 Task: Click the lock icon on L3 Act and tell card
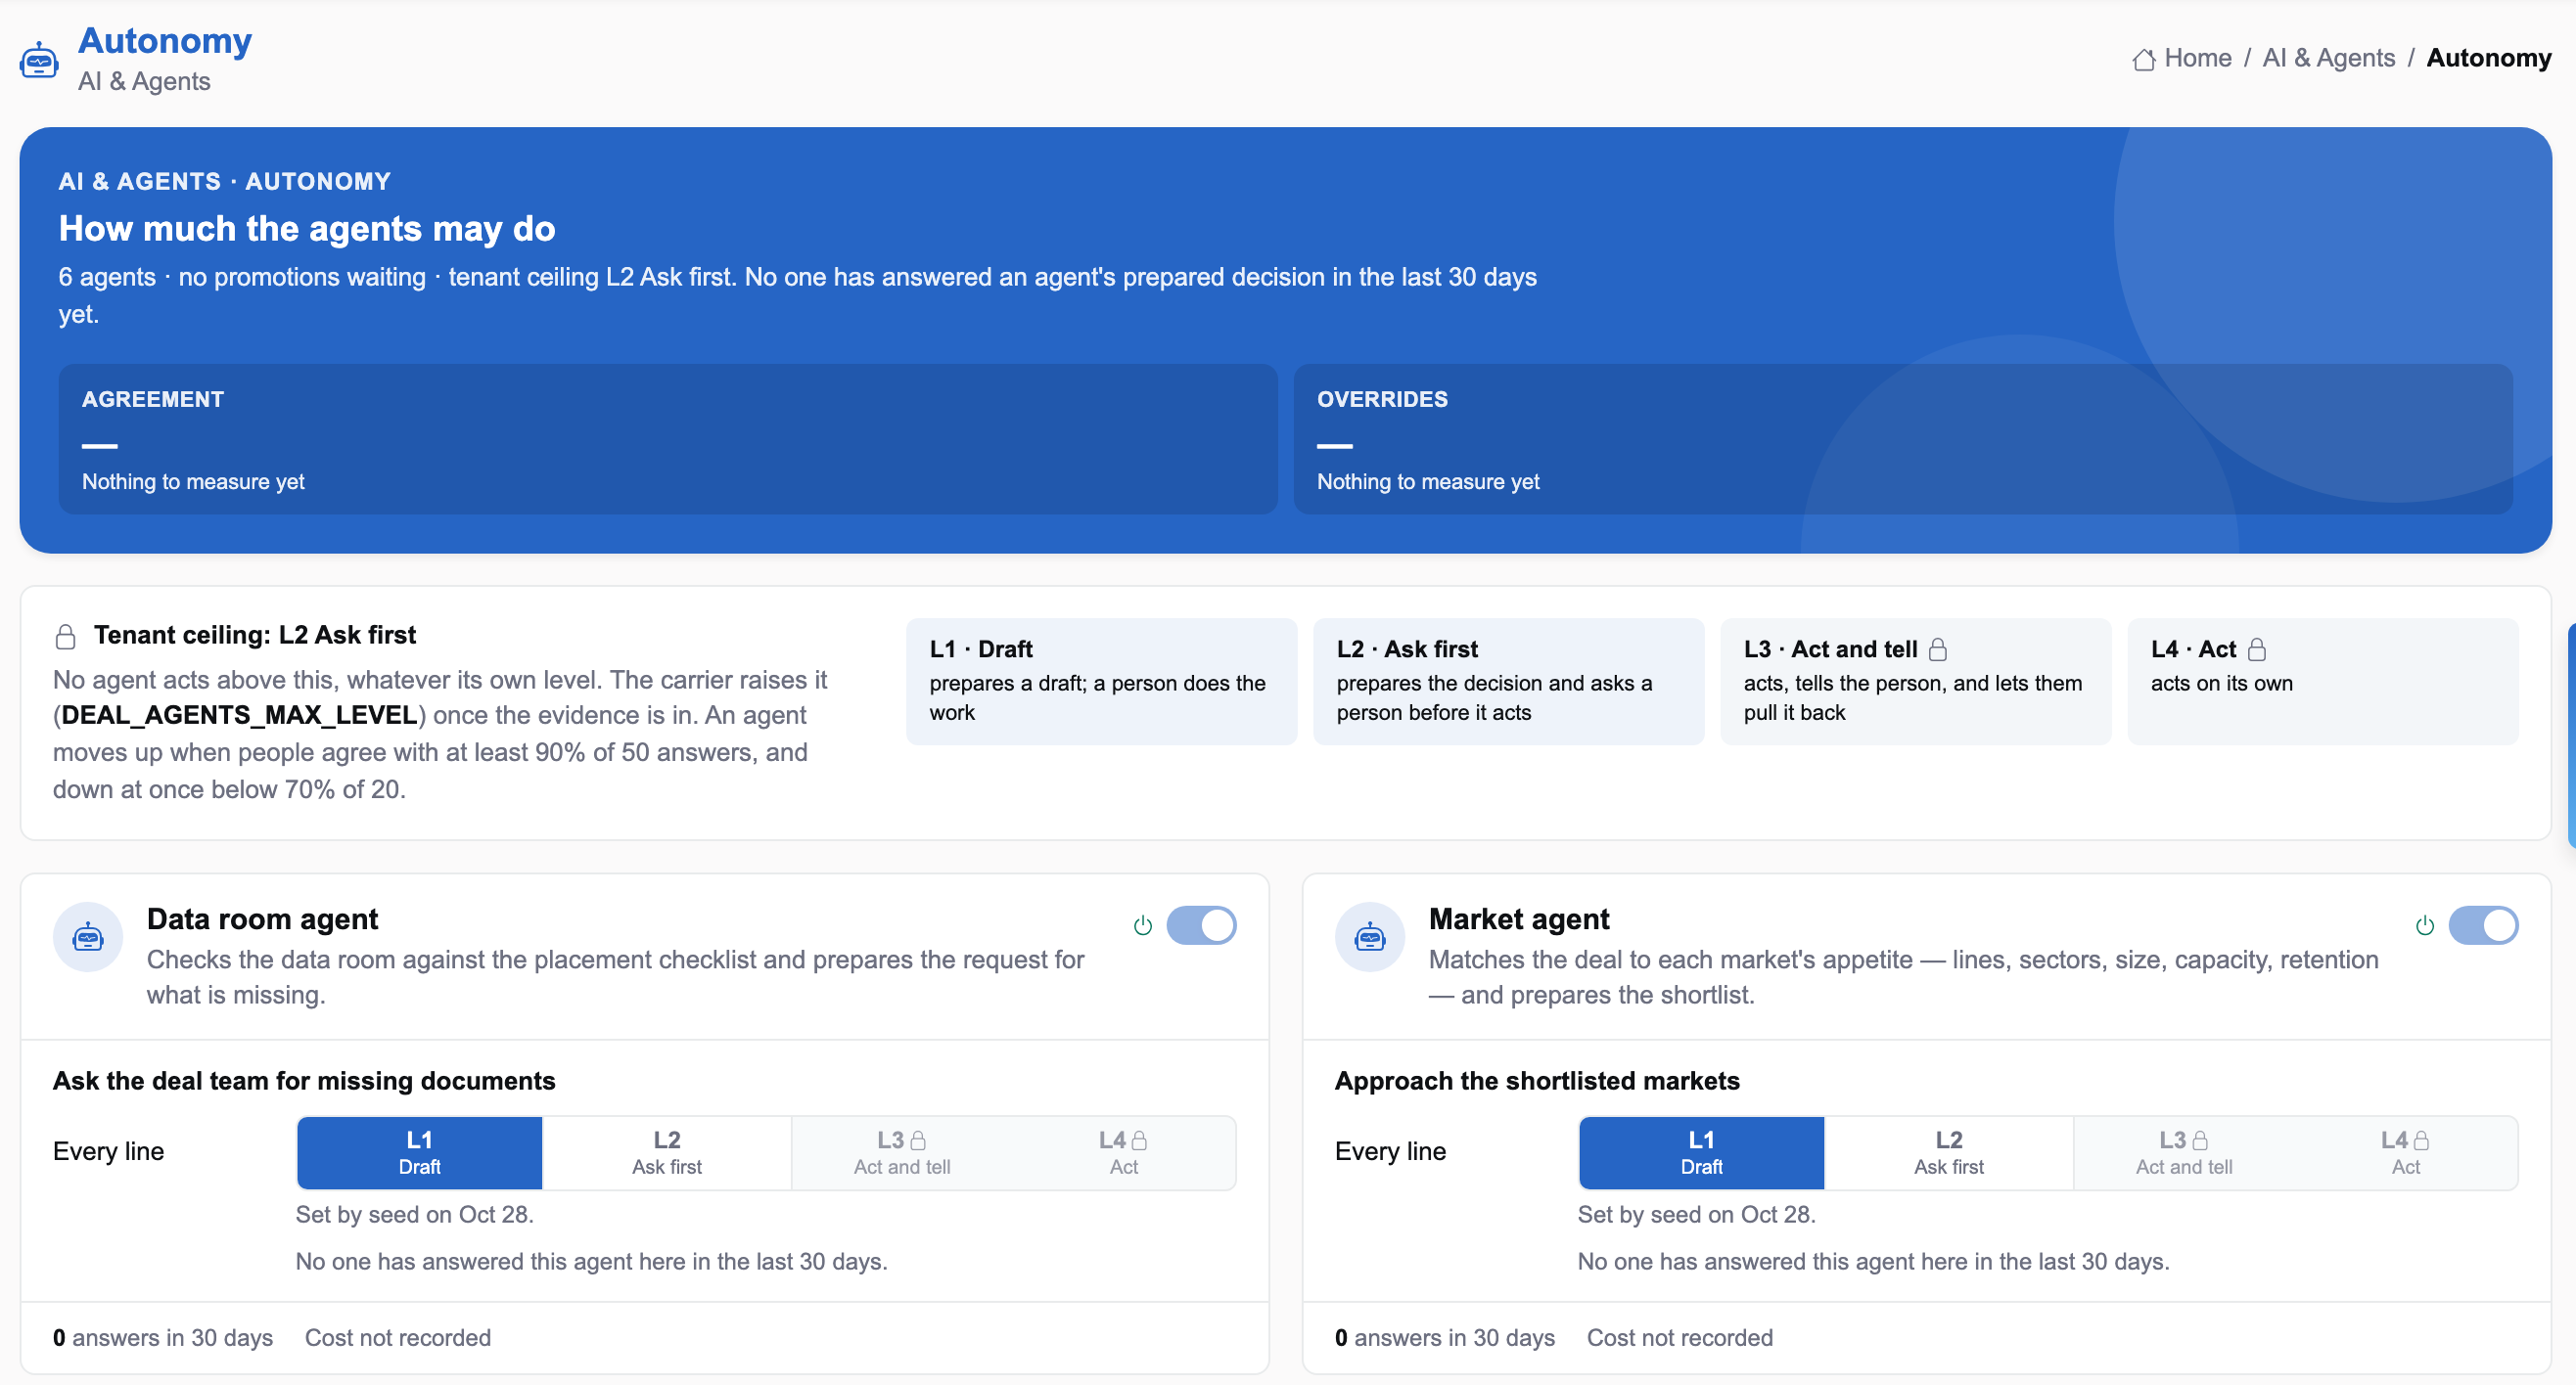1938,649
